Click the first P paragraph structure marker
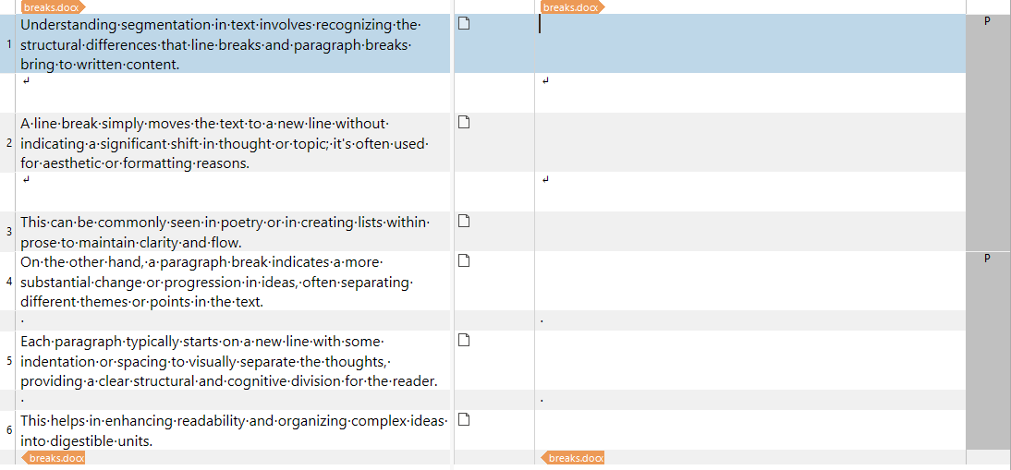The image size is (1011, 470). coord(987,21)
